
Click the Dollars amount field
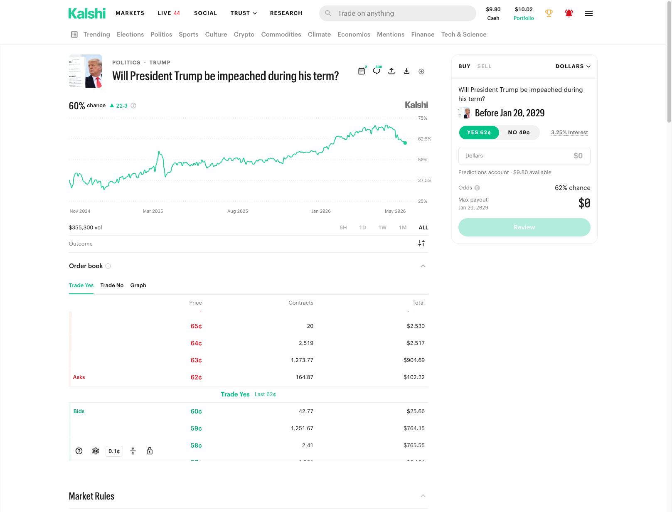pyautogui.click(x=524, y=156)
